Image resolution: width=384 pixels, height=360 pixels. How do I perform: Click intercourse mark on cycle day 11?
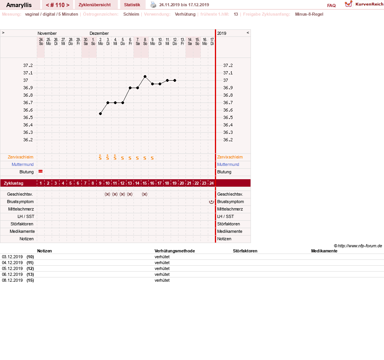click(x=115, y=194)
